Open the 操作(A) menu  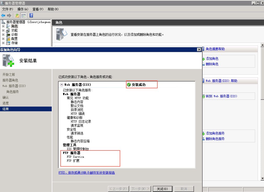click(x=23, y=9)
